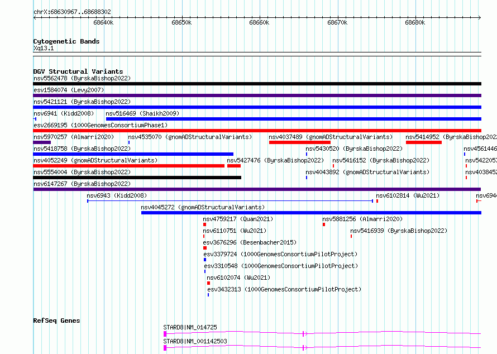Screen dimensions: 497x354
Task: Open nsv4037489 (gnomADStructuralVariants) label
Action: [x=331, y=137]
